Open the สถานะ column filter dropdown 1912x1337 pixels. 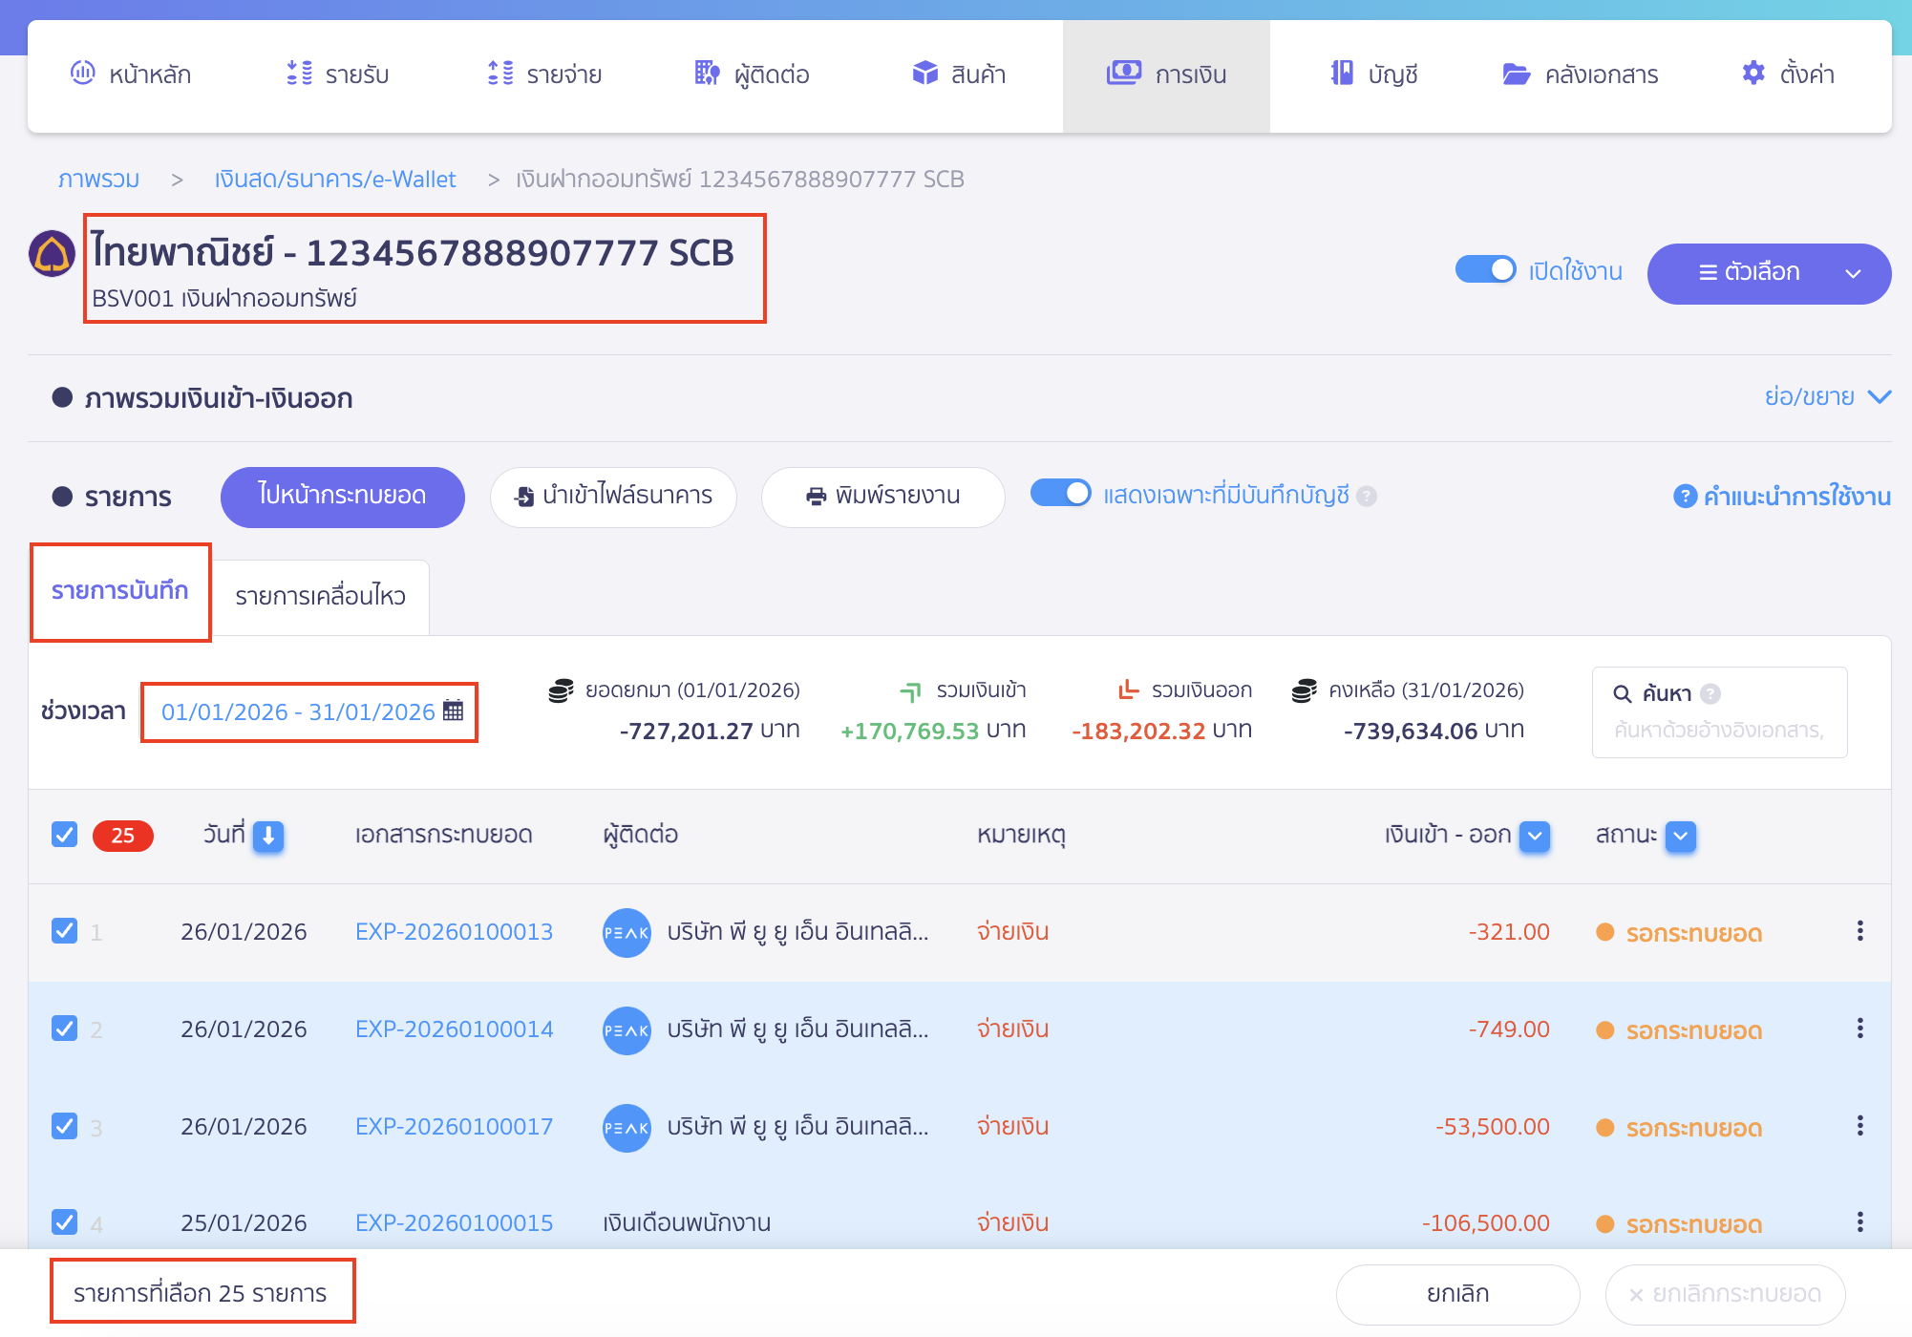tap(1680, 836)
